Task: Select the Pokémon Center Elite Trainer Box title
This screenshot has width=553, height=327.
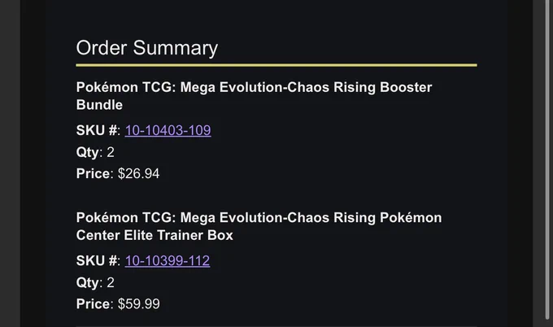Action: (259, 226)
